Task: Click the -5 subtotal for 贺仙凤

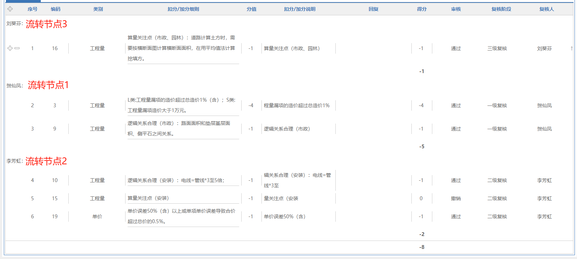Action: pos(422,147)
